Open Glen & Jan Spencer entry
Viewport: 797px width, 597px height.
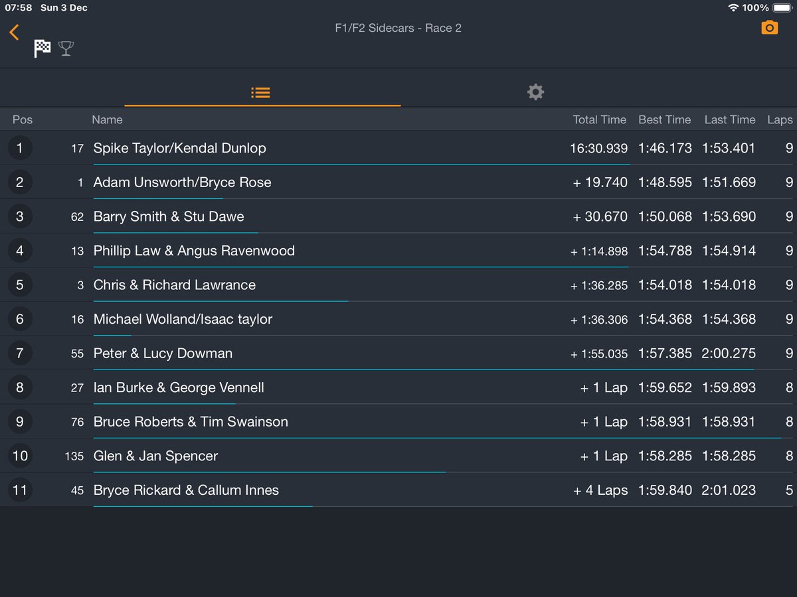click(398, 456)
